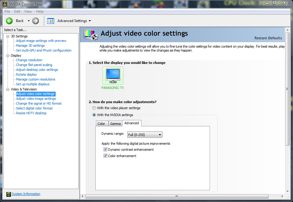Click the System Information NVIDIA icon
The image size is (293, 202).
pyautogui.click(x=8, y=194)
